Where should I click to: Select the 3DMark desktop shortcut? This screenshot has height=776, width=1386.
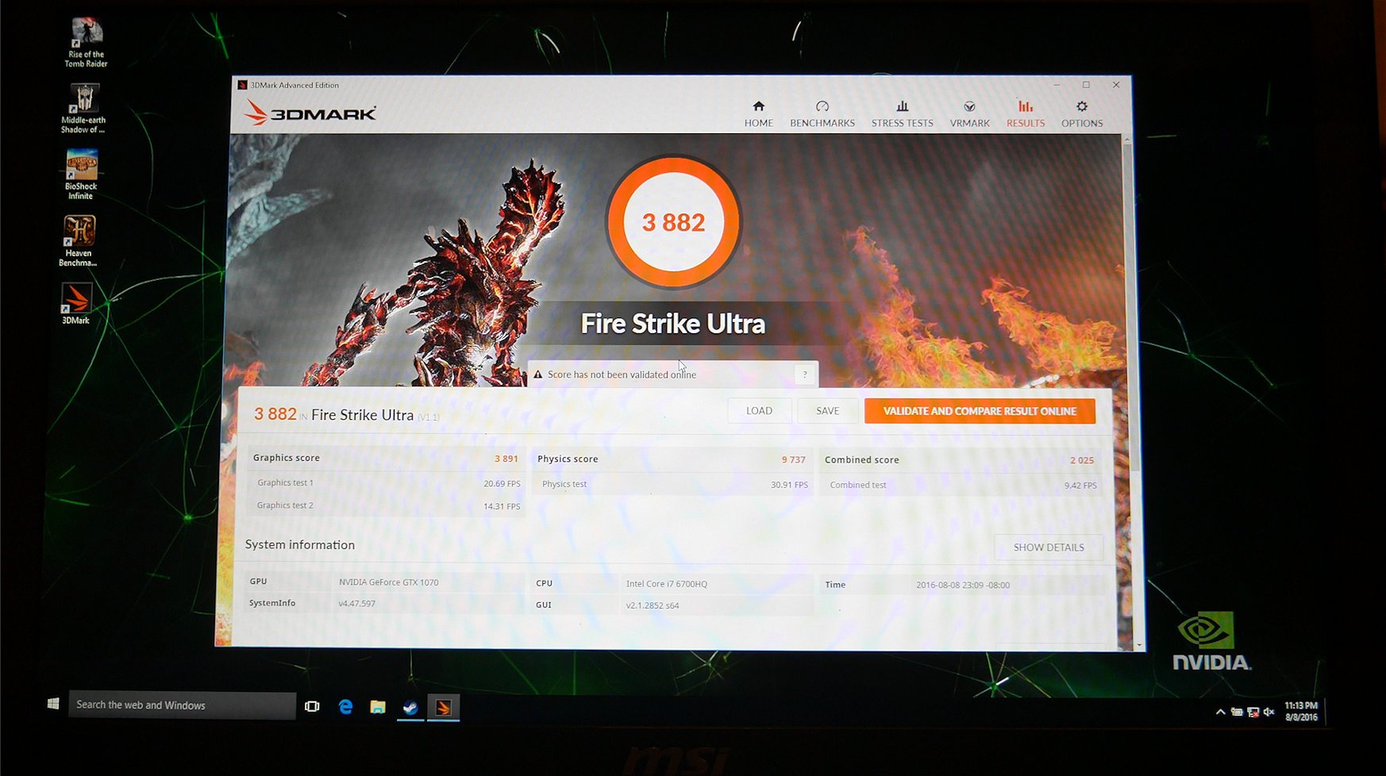point(76,304)
